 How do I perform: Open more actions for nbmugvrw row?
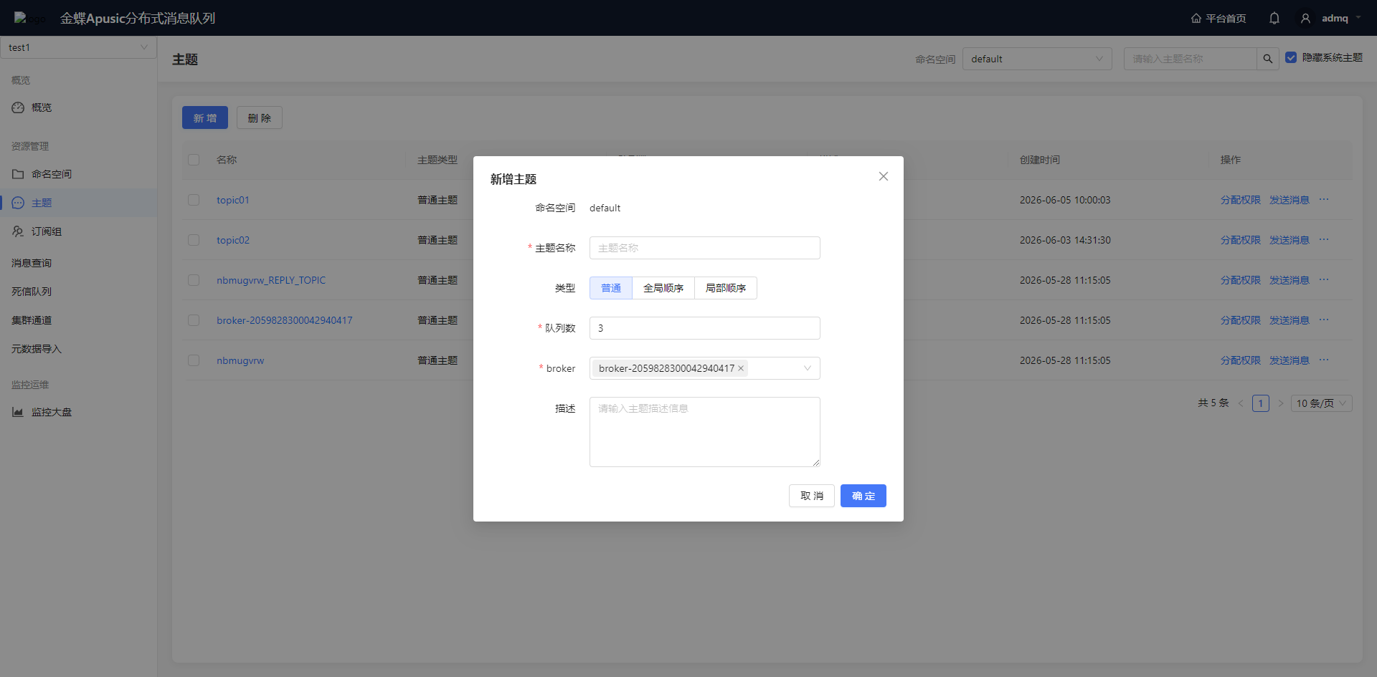[1324, 360]
